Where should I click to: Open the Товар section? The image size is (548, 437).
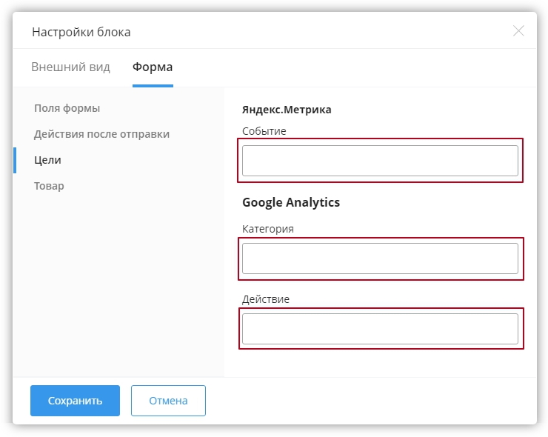pyautogui.click(x=49, y=186)
